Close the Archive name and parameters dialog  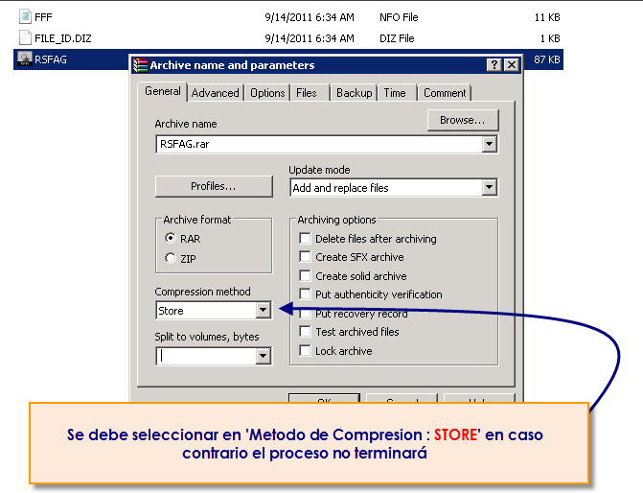click(512, 65)
